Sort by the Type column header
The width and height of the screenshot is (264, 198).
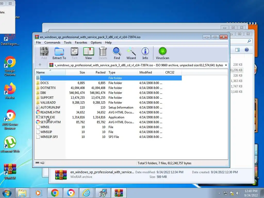click(122, 72)
